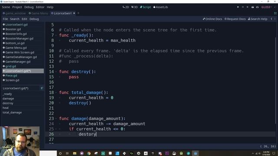Open BoosterManager.gd script
Viewport: 278px width, 156px height.
23,39
